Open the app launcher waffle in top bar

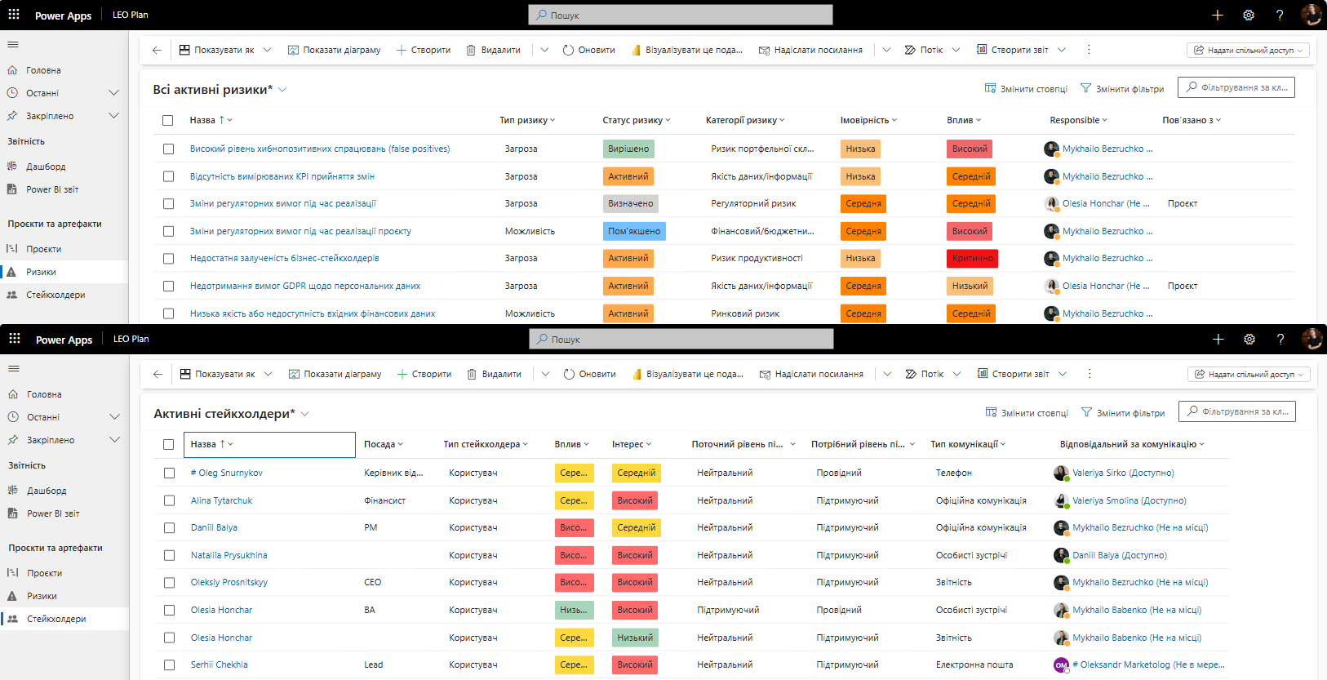click(x=14, y=15)
